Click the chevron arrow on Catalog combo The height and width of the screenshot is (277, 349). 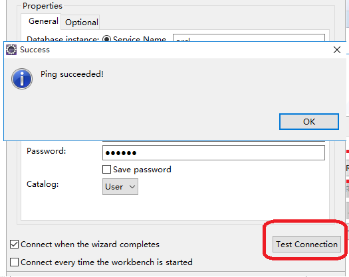(132, 187)
